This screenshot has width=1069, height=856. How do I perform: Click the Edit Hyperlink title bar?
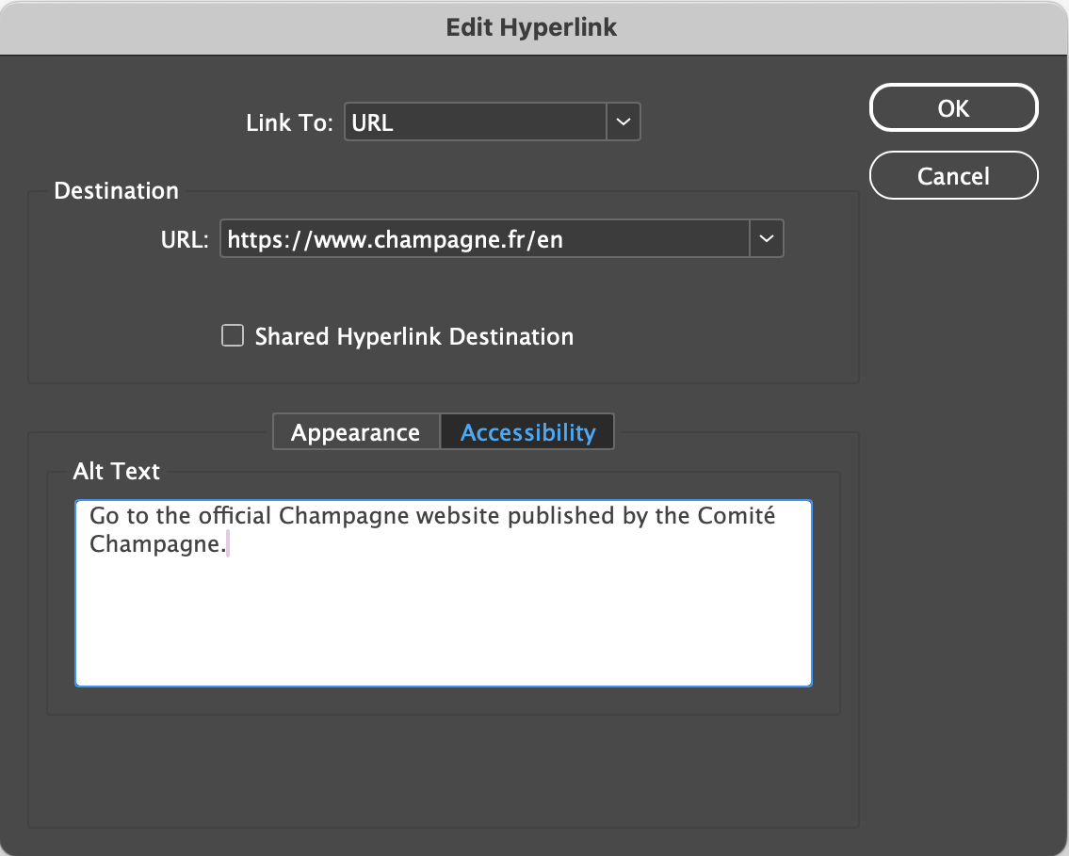click(532, 27)
